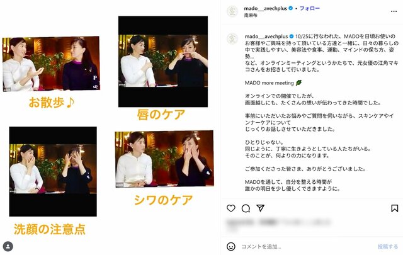The image size is (403, 255).
Task: Share the post with the paper plane icon
Action: click(260, 208)
